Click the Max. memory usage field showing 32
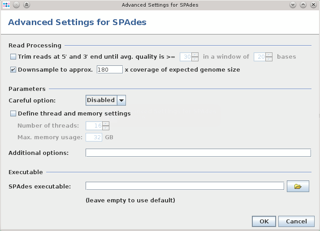This screenshot has height=231, width=320. coord(94,137)
